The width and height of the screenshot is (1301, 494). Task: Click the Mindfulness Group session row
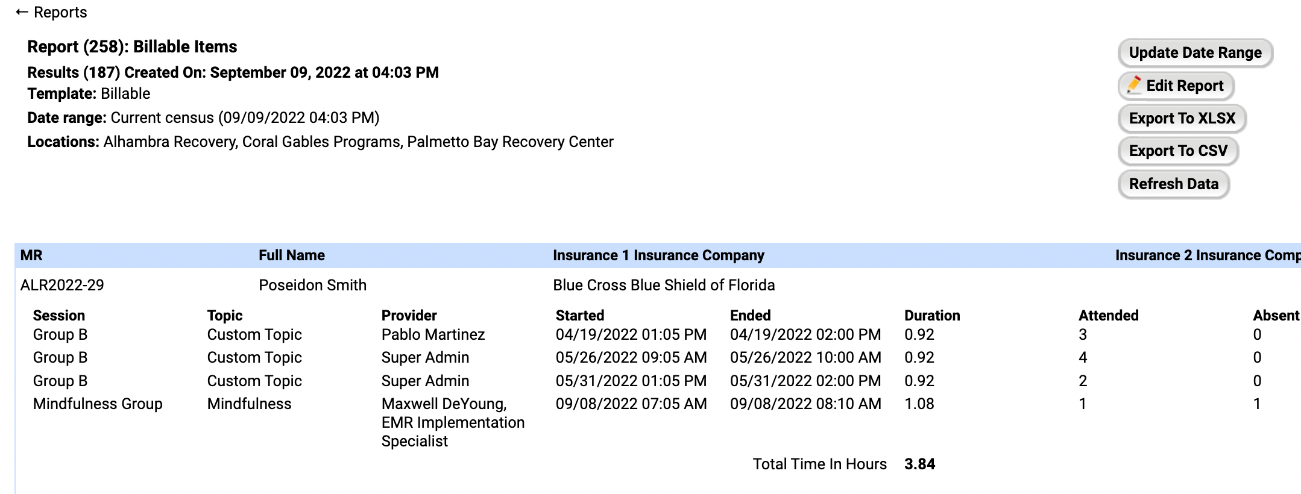pyautogui.click(x=98, y=404)
